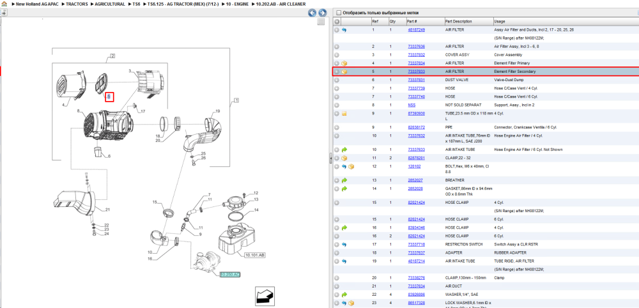The image size is (639, 308).
Task: Toggle 'Отобразить только выбранные метки' checkbox
Action: [x=338, y=13]
